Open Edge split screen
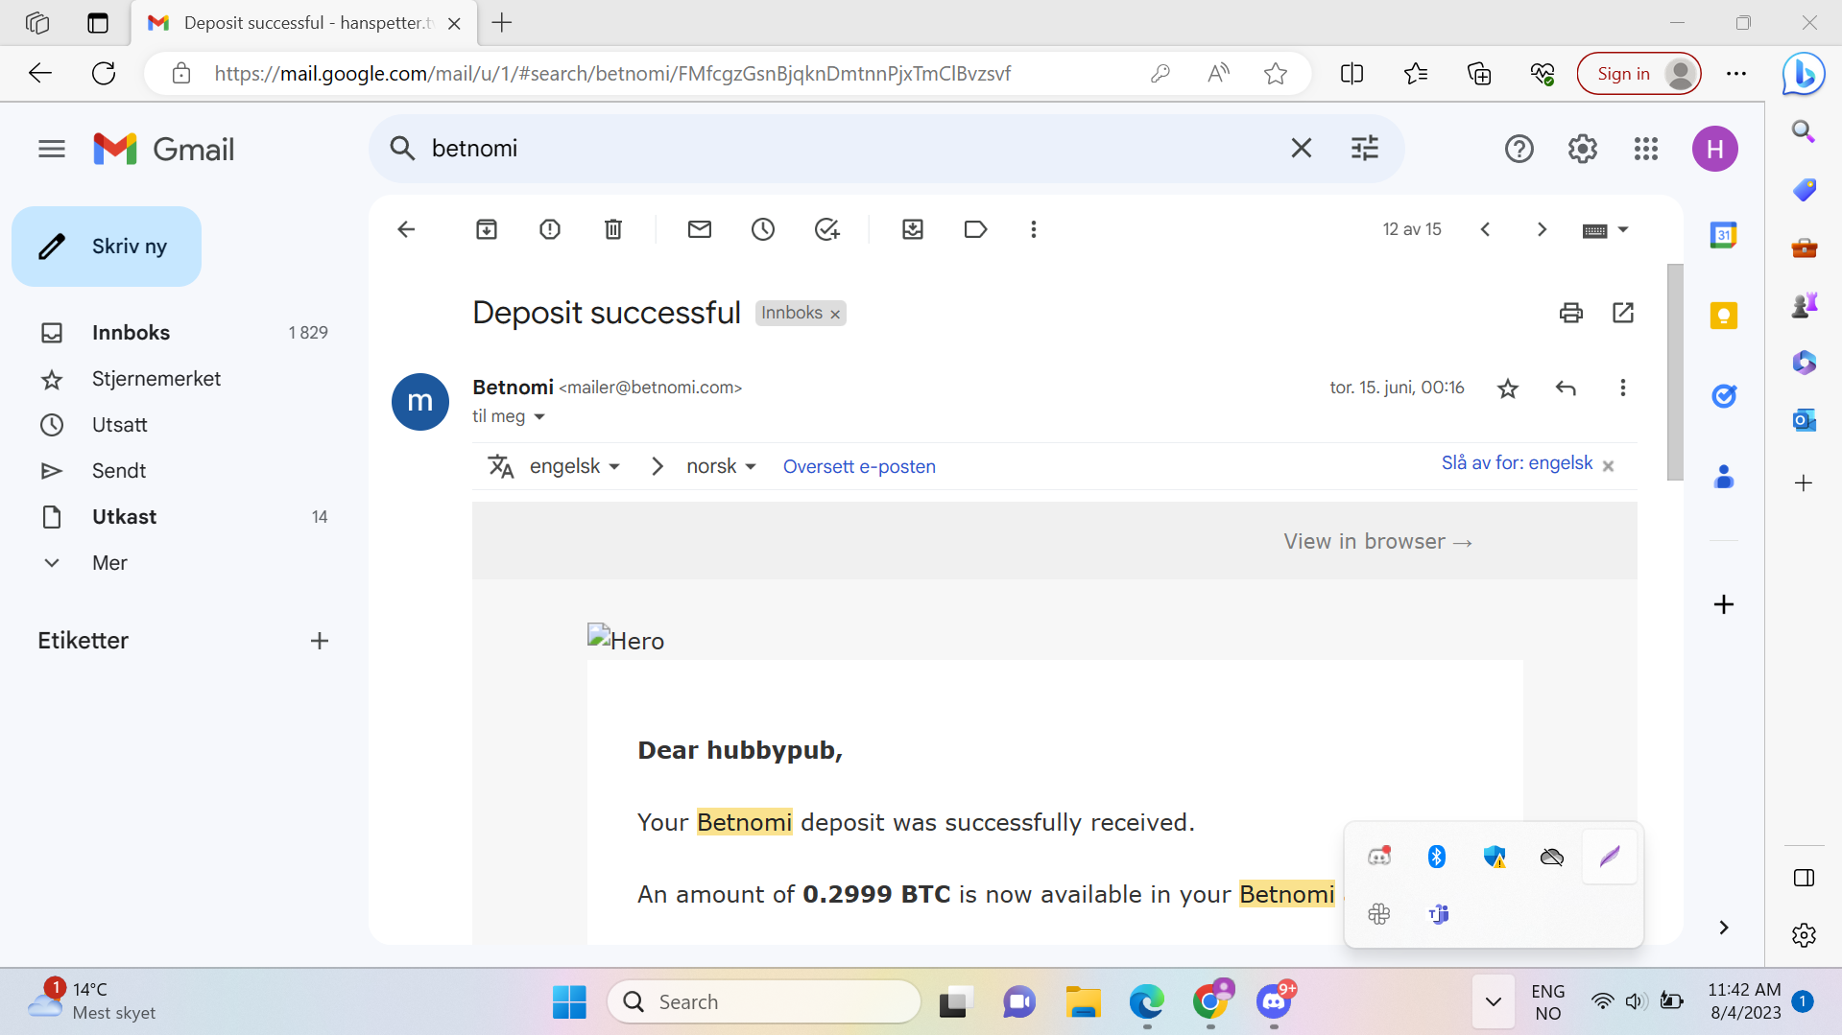The height and width of the screenshot is (1035, 1842). click(1352, 74)
